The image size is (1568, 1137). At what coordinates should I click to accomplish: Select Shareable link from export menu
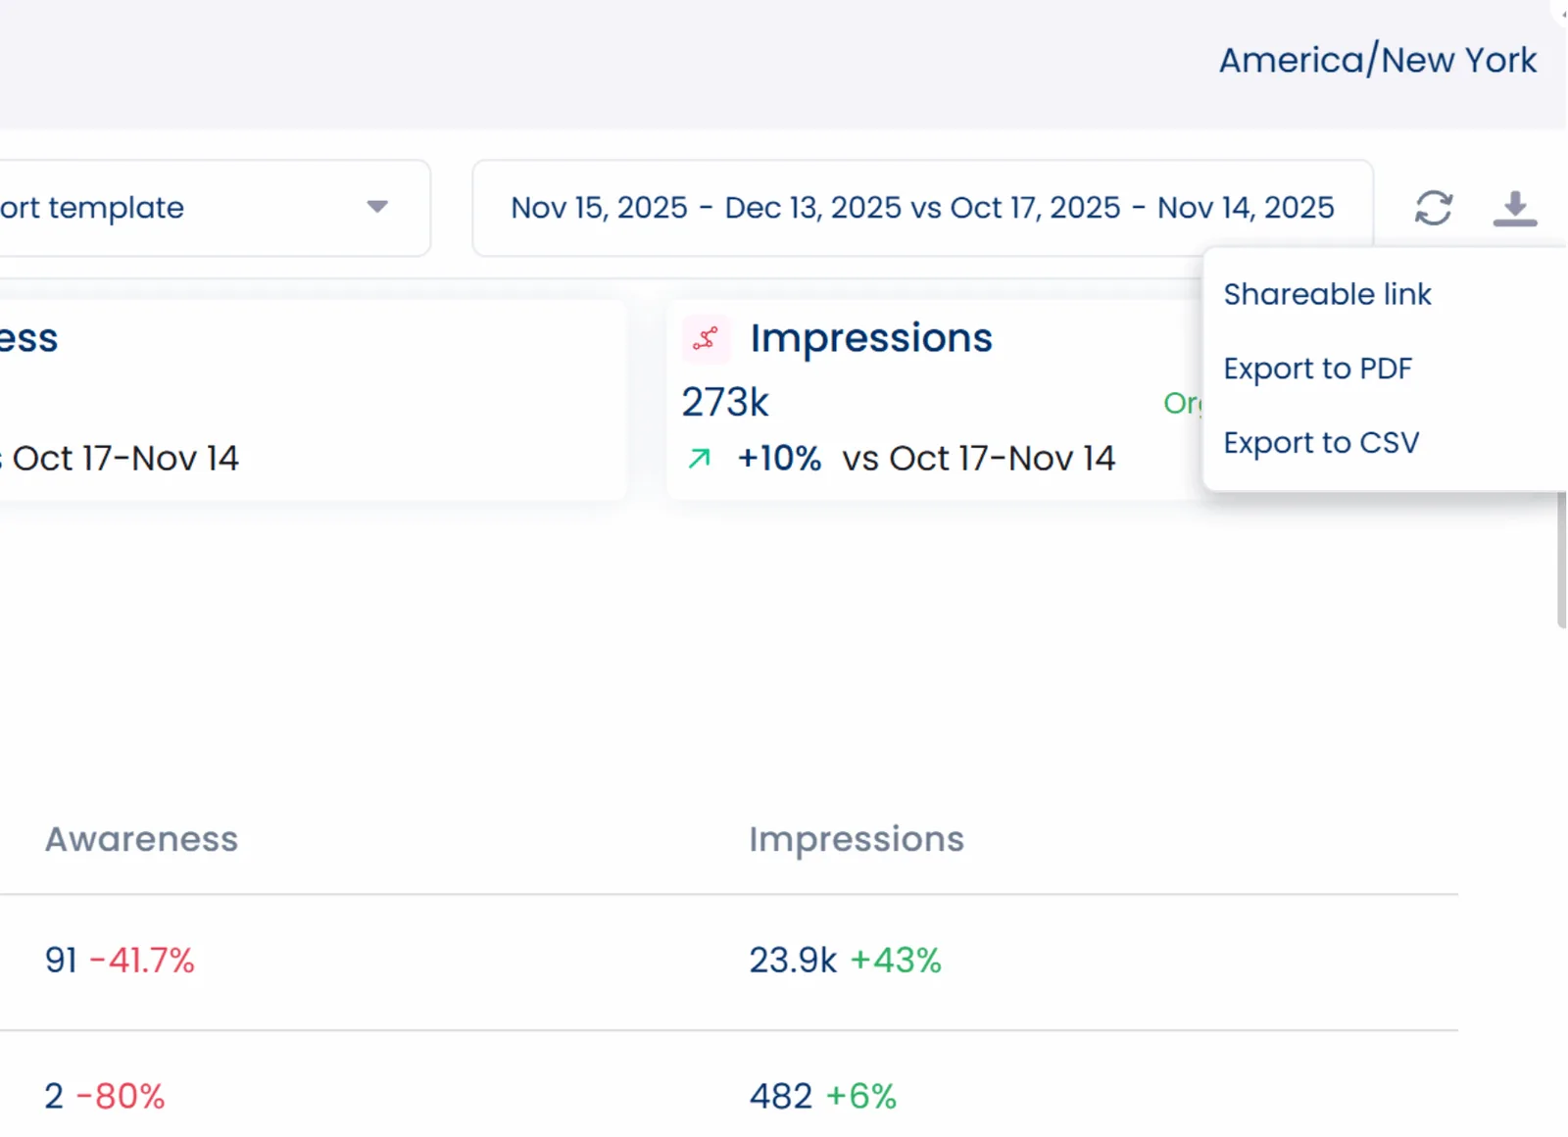pyautogui.click(x=1327, y=294)
